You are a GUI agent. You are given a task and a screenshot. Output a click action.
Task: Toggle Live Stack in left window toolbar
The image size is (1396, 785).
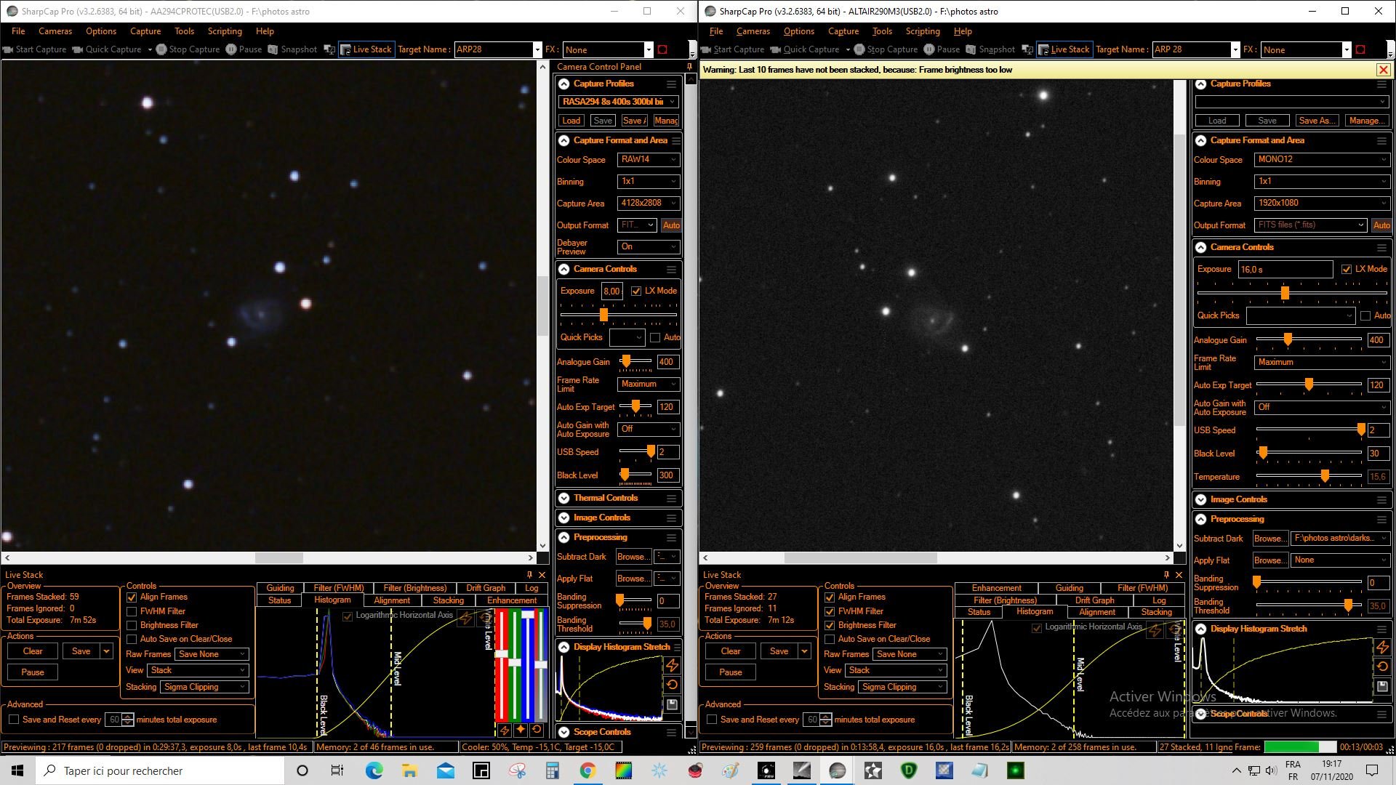(x=366, y=49)
